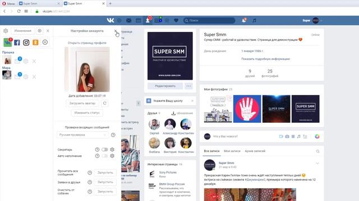The height and width of the screenshot is (201, 359).
Task: Show help for Очистить от собачек
Action: coord(90,192)
